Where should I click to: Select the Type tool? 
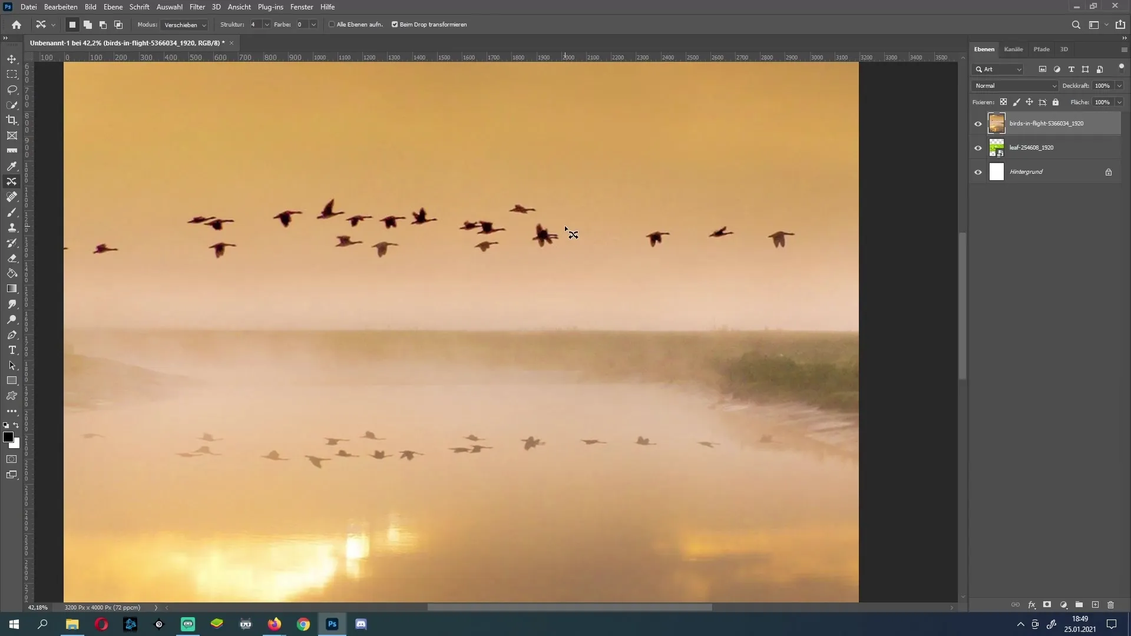pos(12,350)
